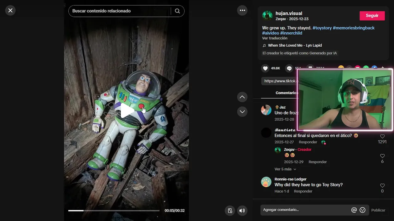Toggle the auto-scroll icon beside volume
The height and width of the screenshot is (221, 394).
pos(230,211)
